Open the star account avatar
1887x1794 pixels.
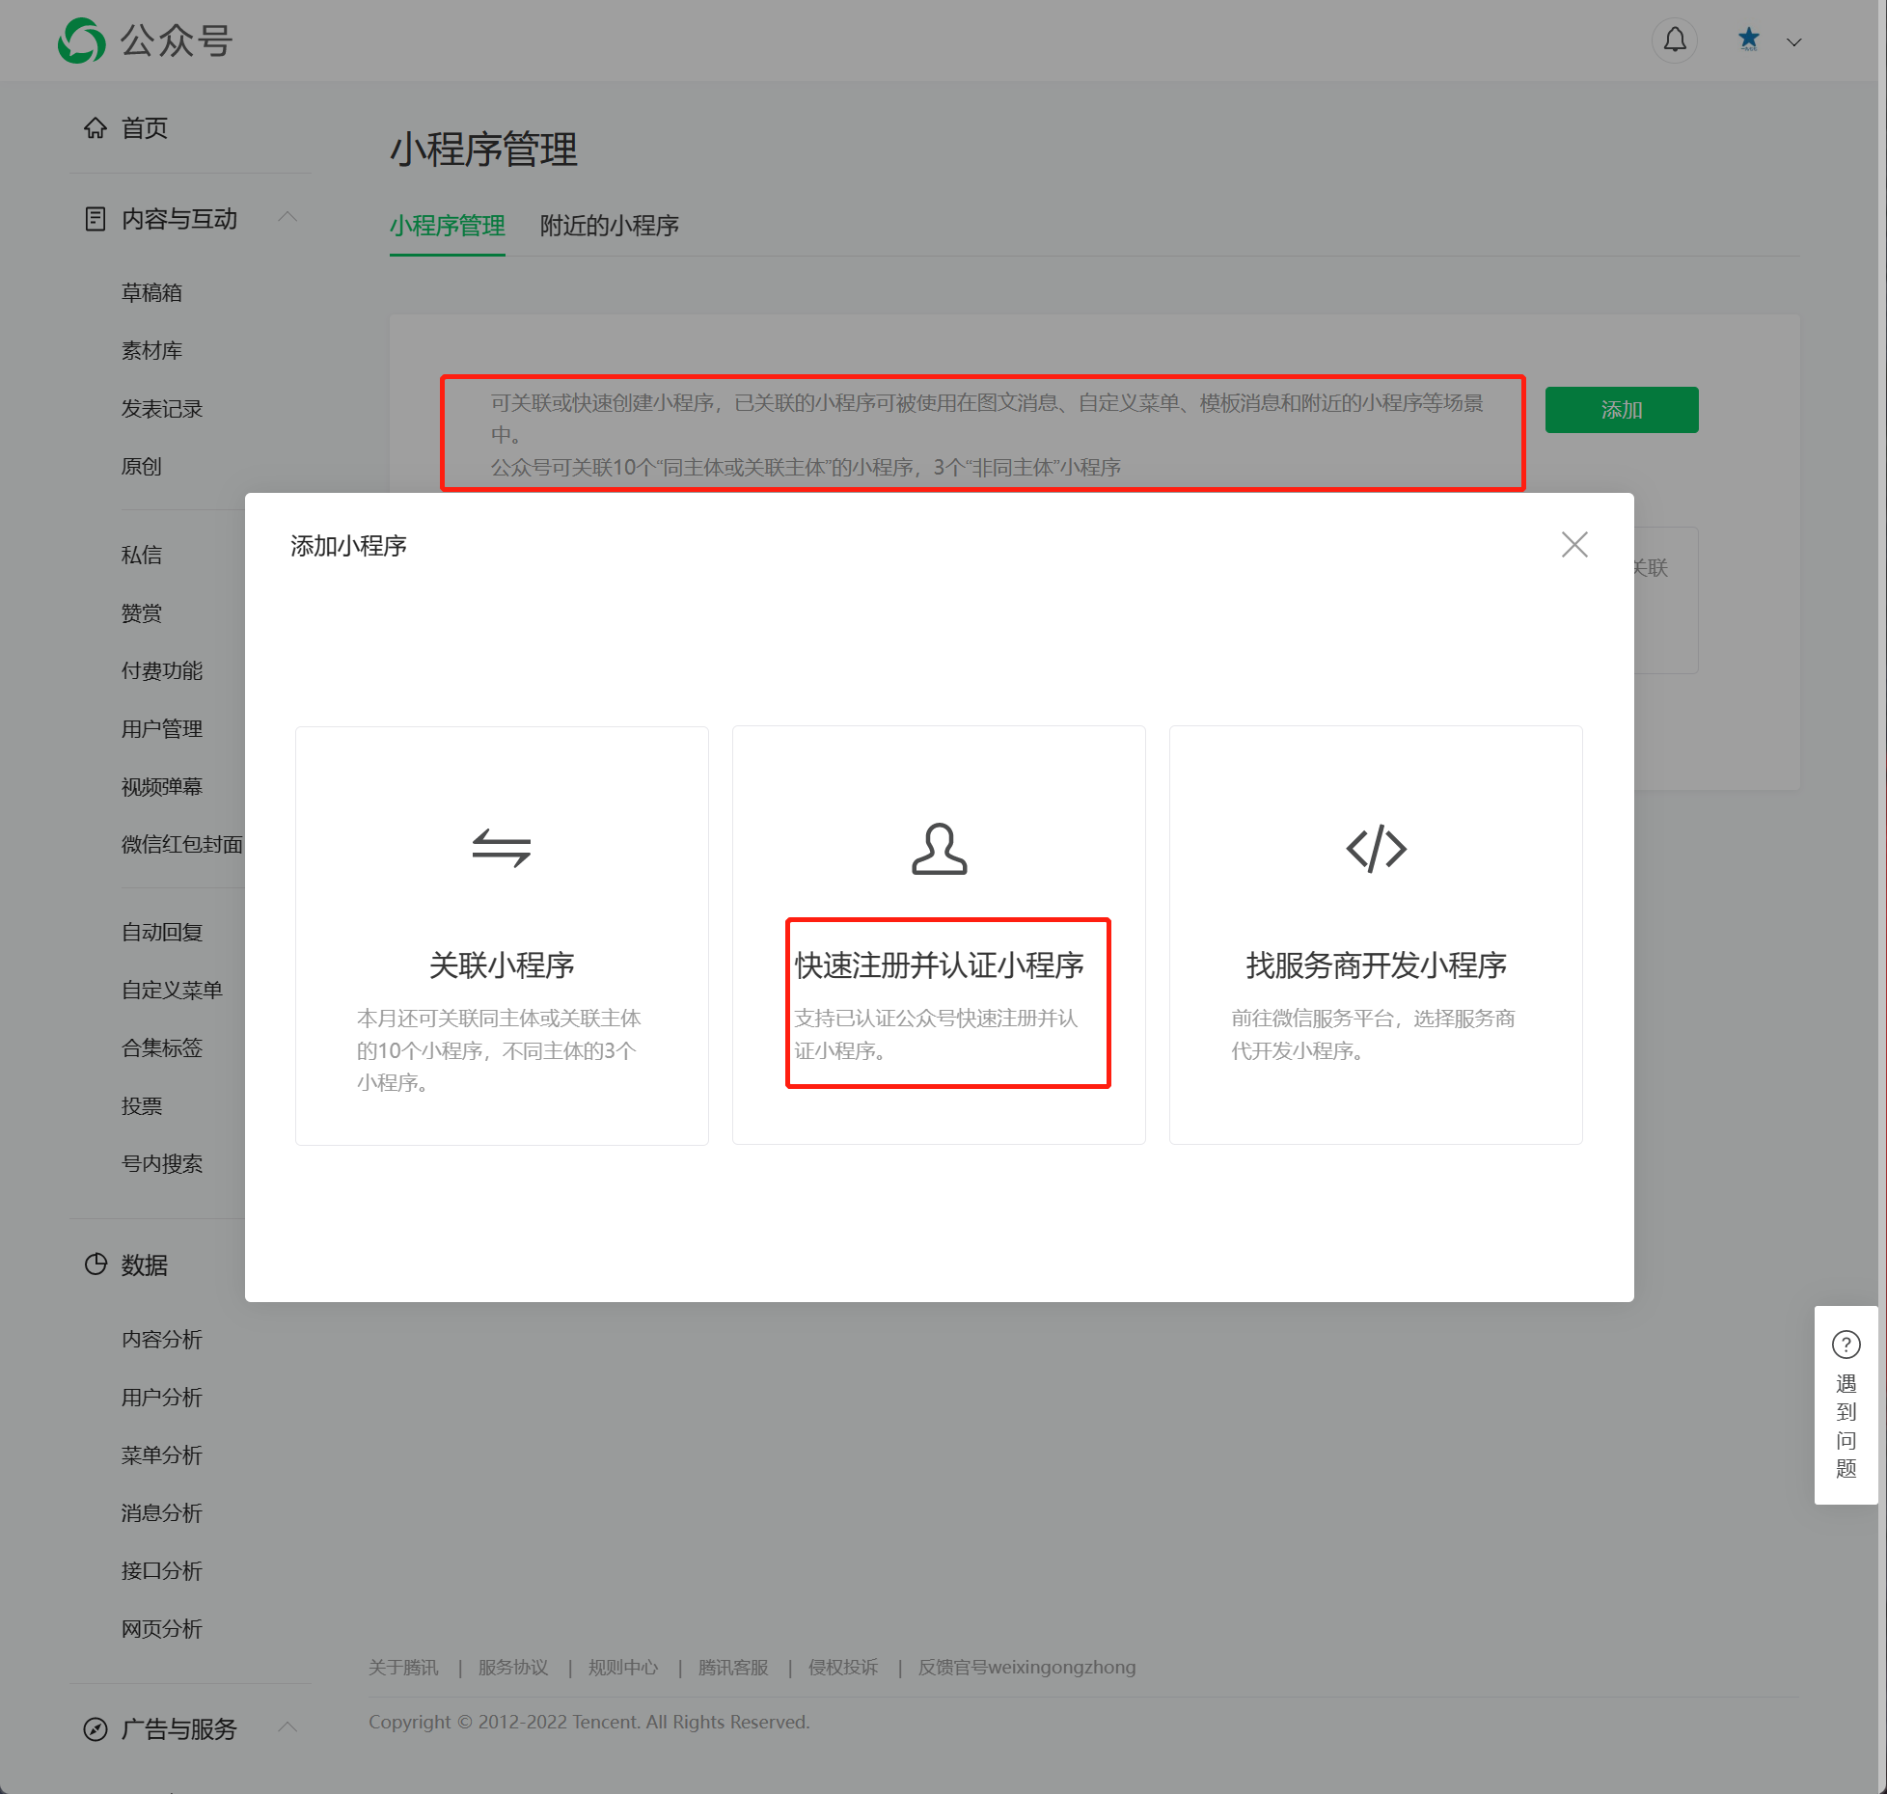point(1748,41)
